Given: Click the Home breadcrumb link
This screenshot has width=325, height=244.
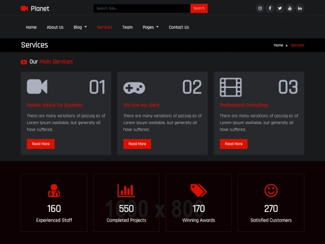Looking at the screenshot, I should coord(278,45).
